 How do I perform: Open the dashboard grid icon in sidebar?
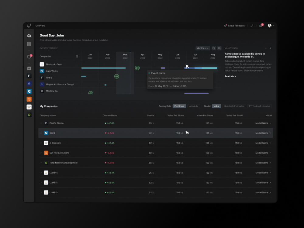pos(29,44)
